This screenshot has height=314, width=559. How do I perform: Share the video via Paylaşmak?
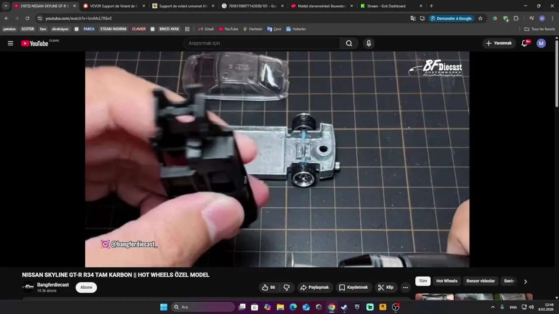314,287
